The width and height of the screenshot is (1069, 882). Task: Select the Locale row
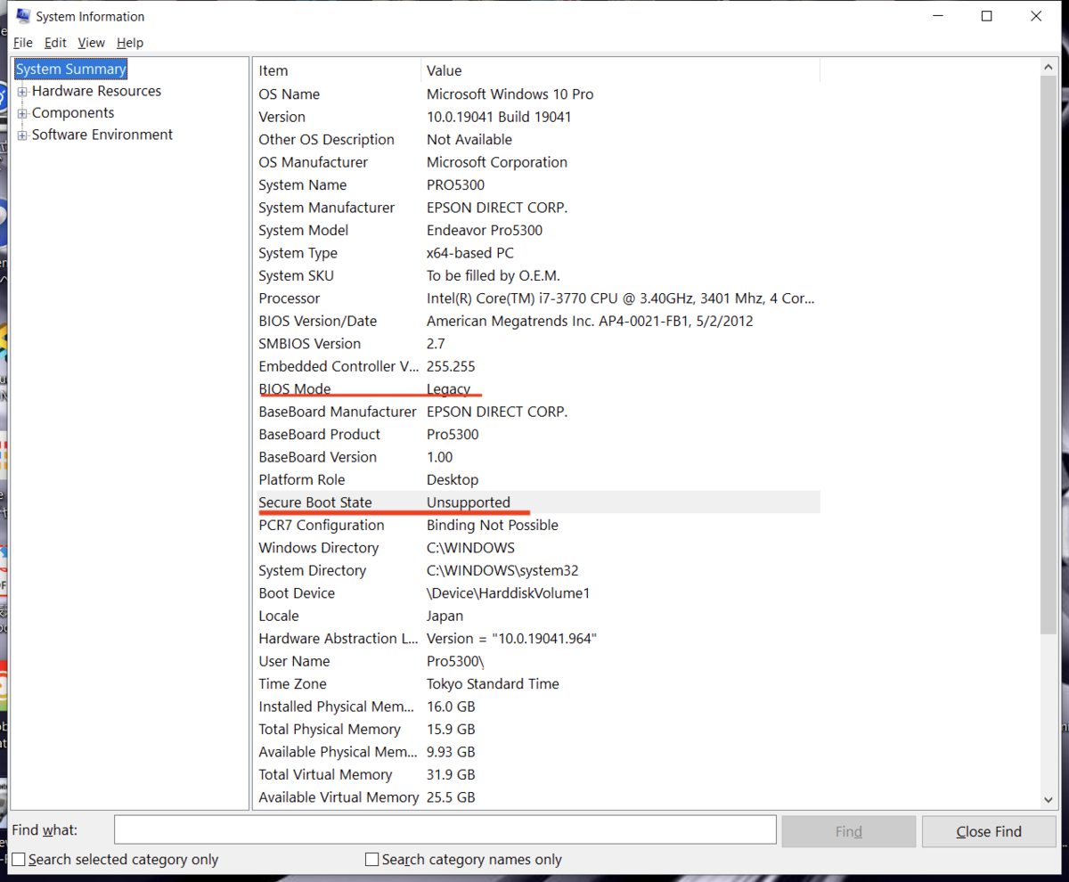point(538,616)
